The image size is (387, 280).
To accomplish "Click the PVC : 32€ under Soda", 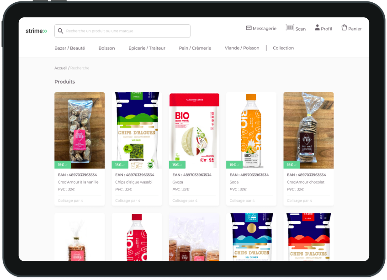I will pos(238,189).
